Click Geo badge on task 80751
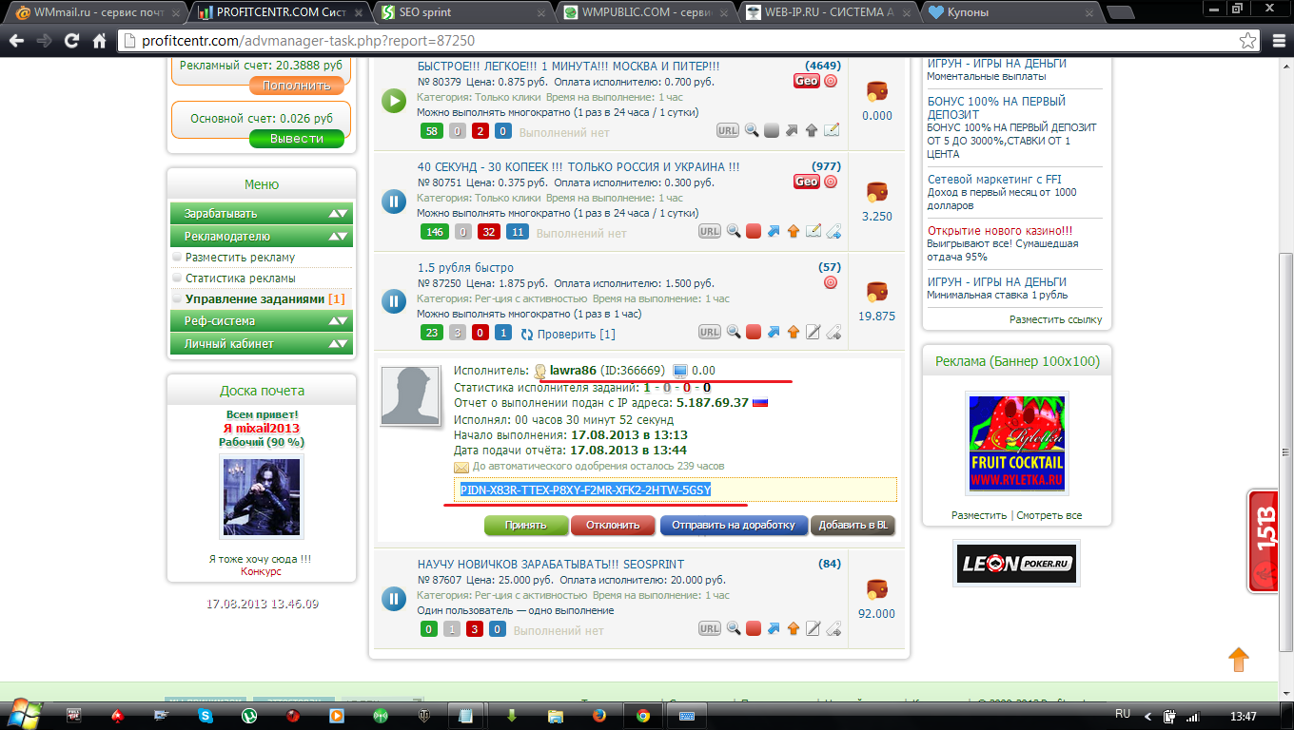 pyautogui.click(x=806, y=182)
